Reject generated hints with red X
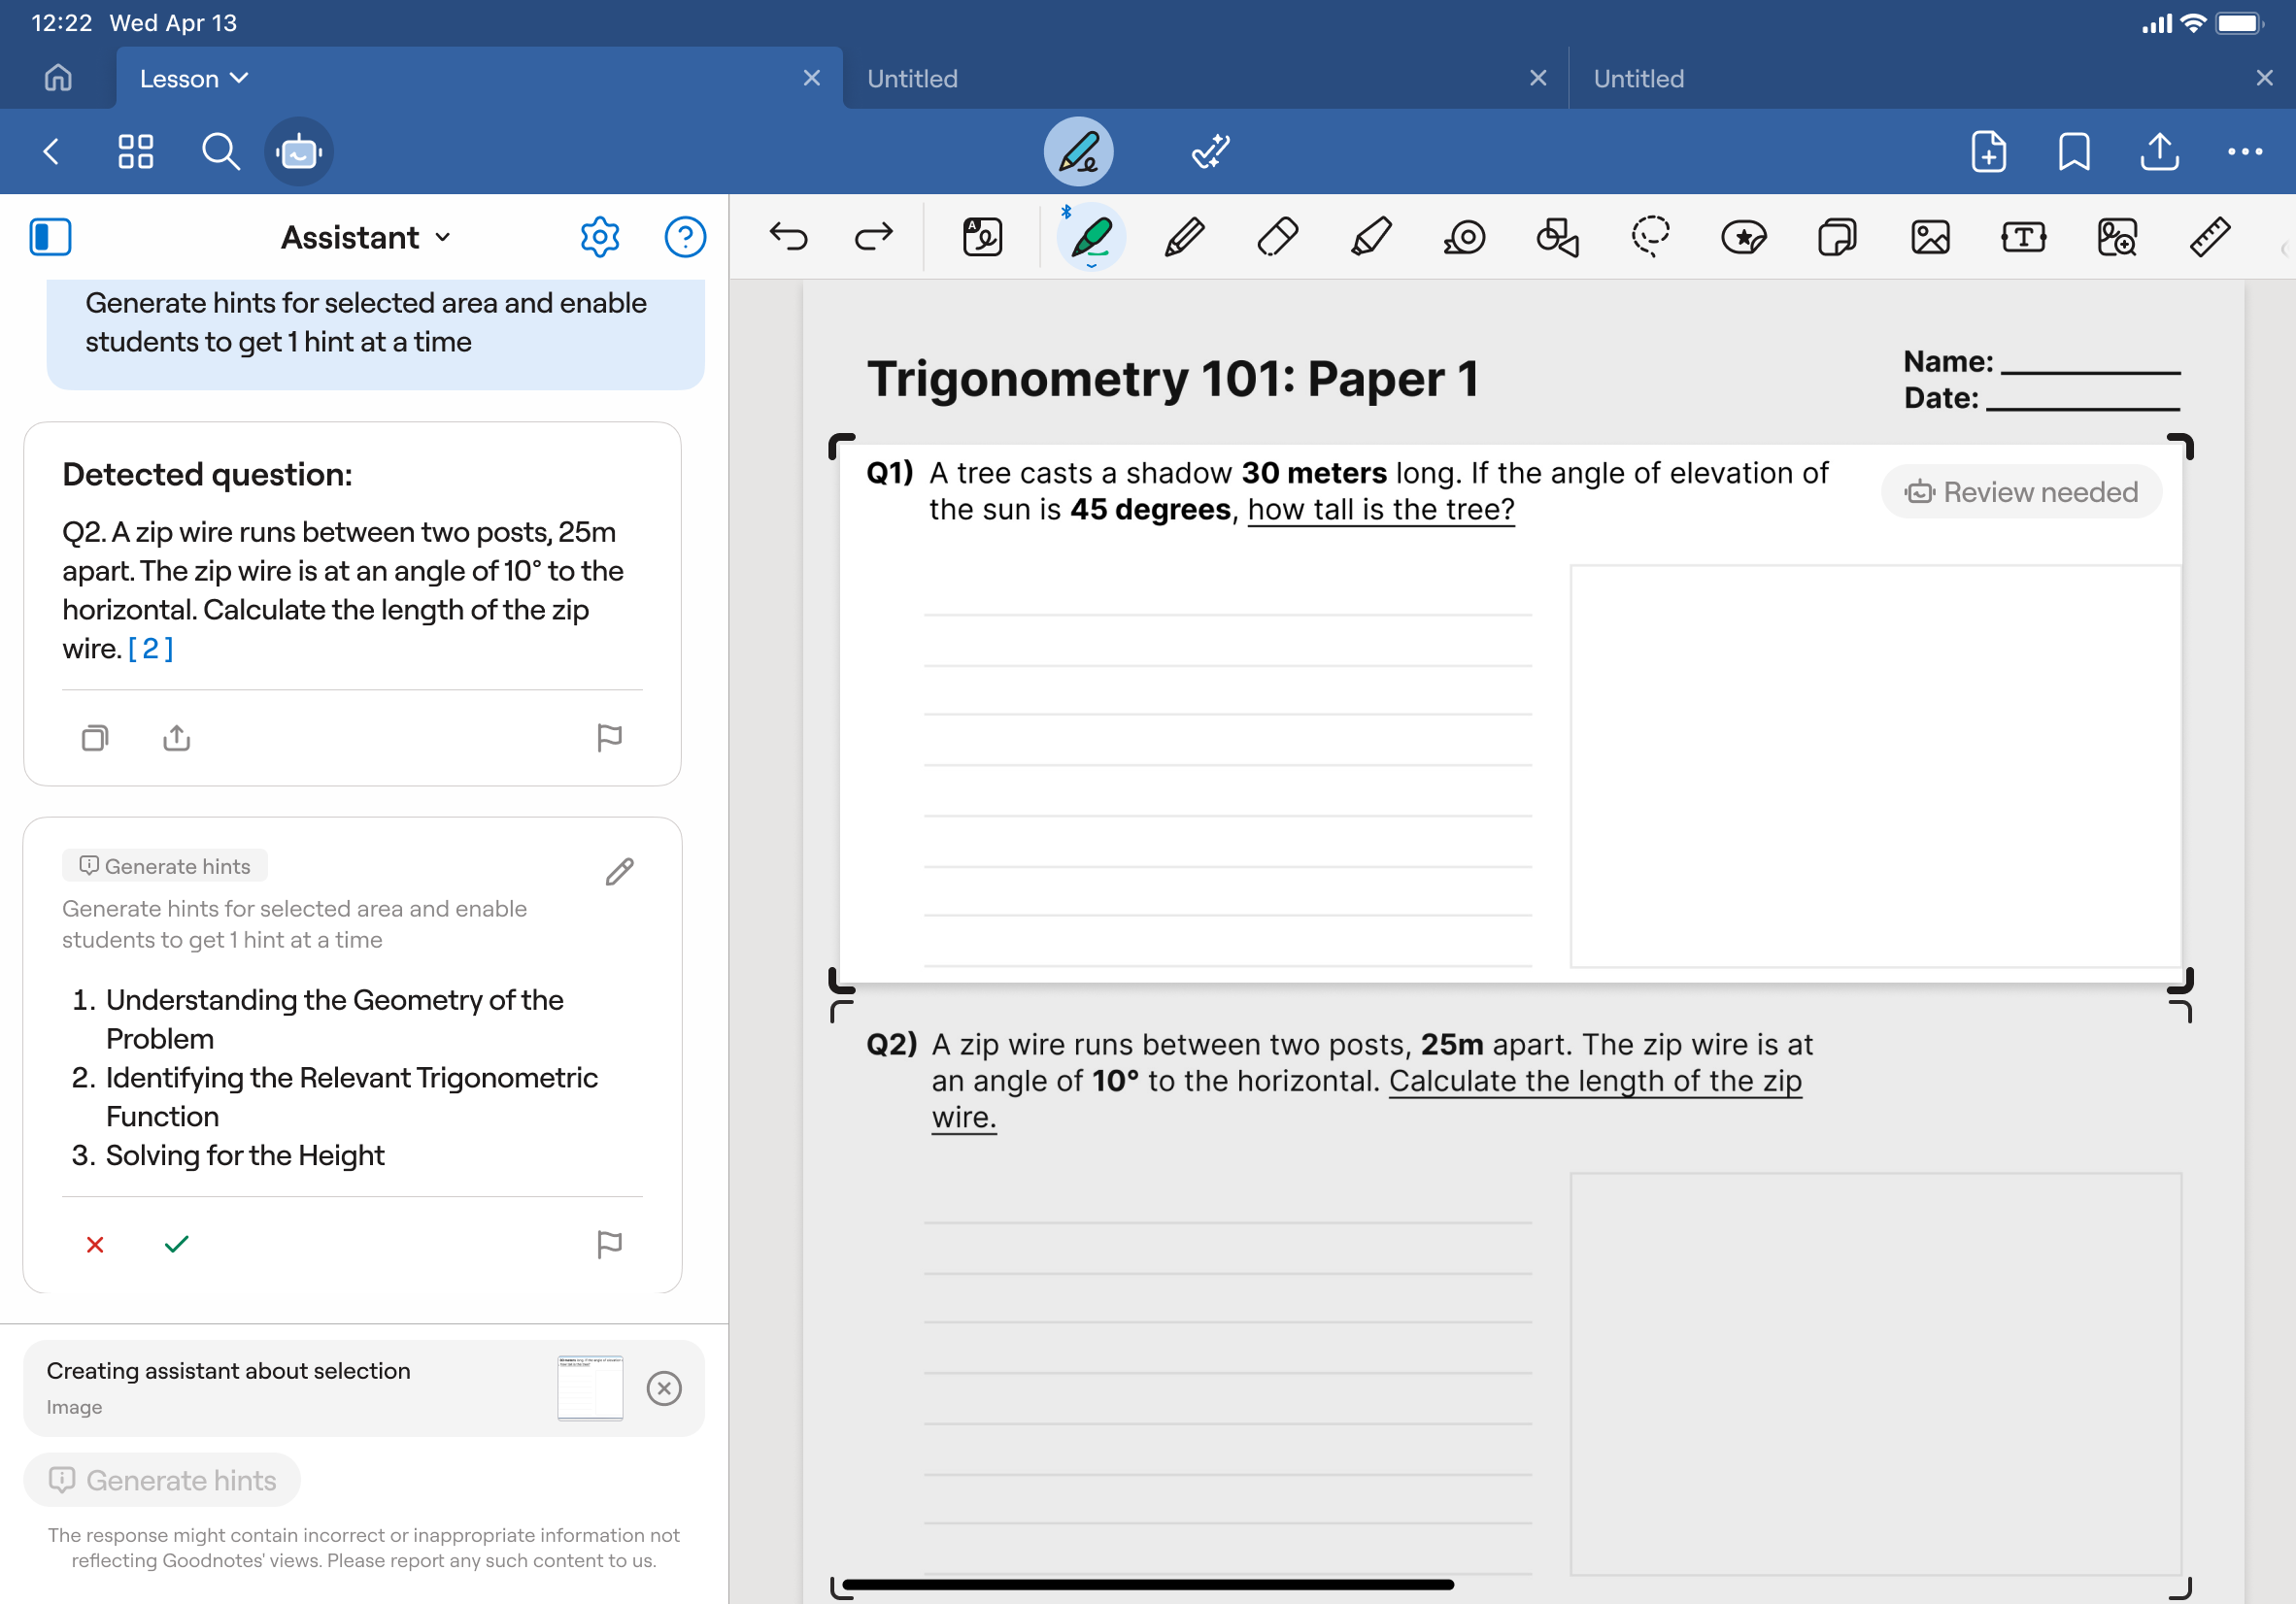Viewport: 2296px width, 1604px height. point(95,1244)
